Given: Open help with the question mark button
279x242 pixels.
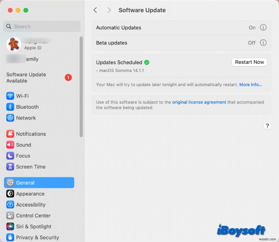Looking at the screenshot, I should pyautogui.click(x=267, y=126).
